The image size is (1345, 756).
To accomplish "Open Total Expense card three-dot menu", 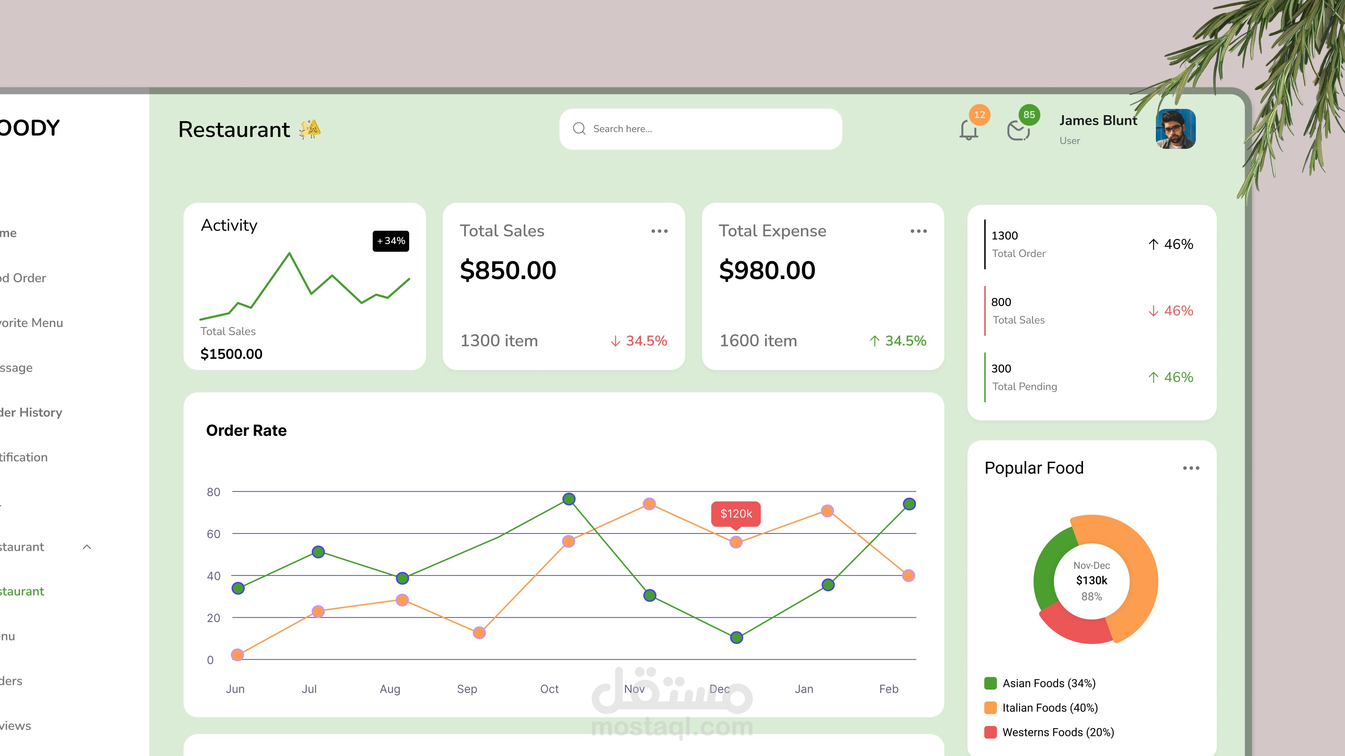I will [x=918, y=231].
